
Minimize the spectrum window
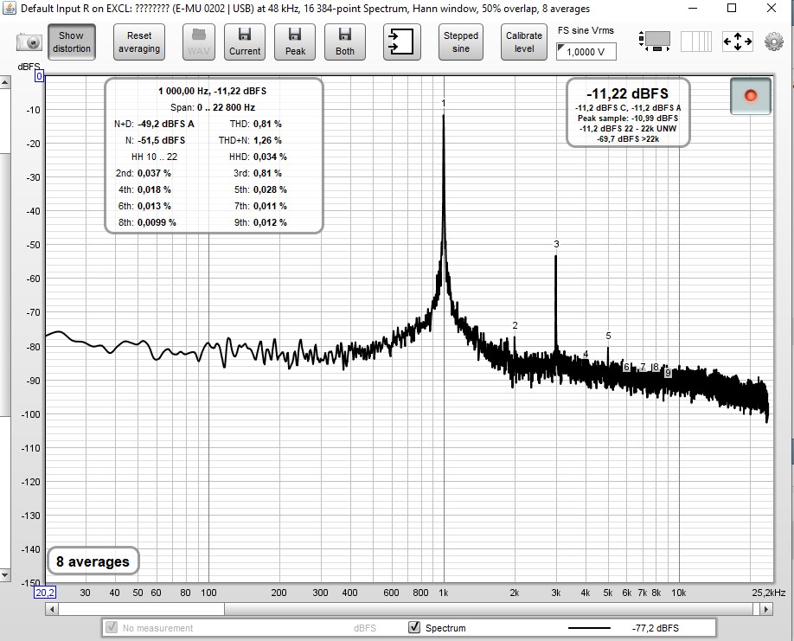tap(693, 8)
